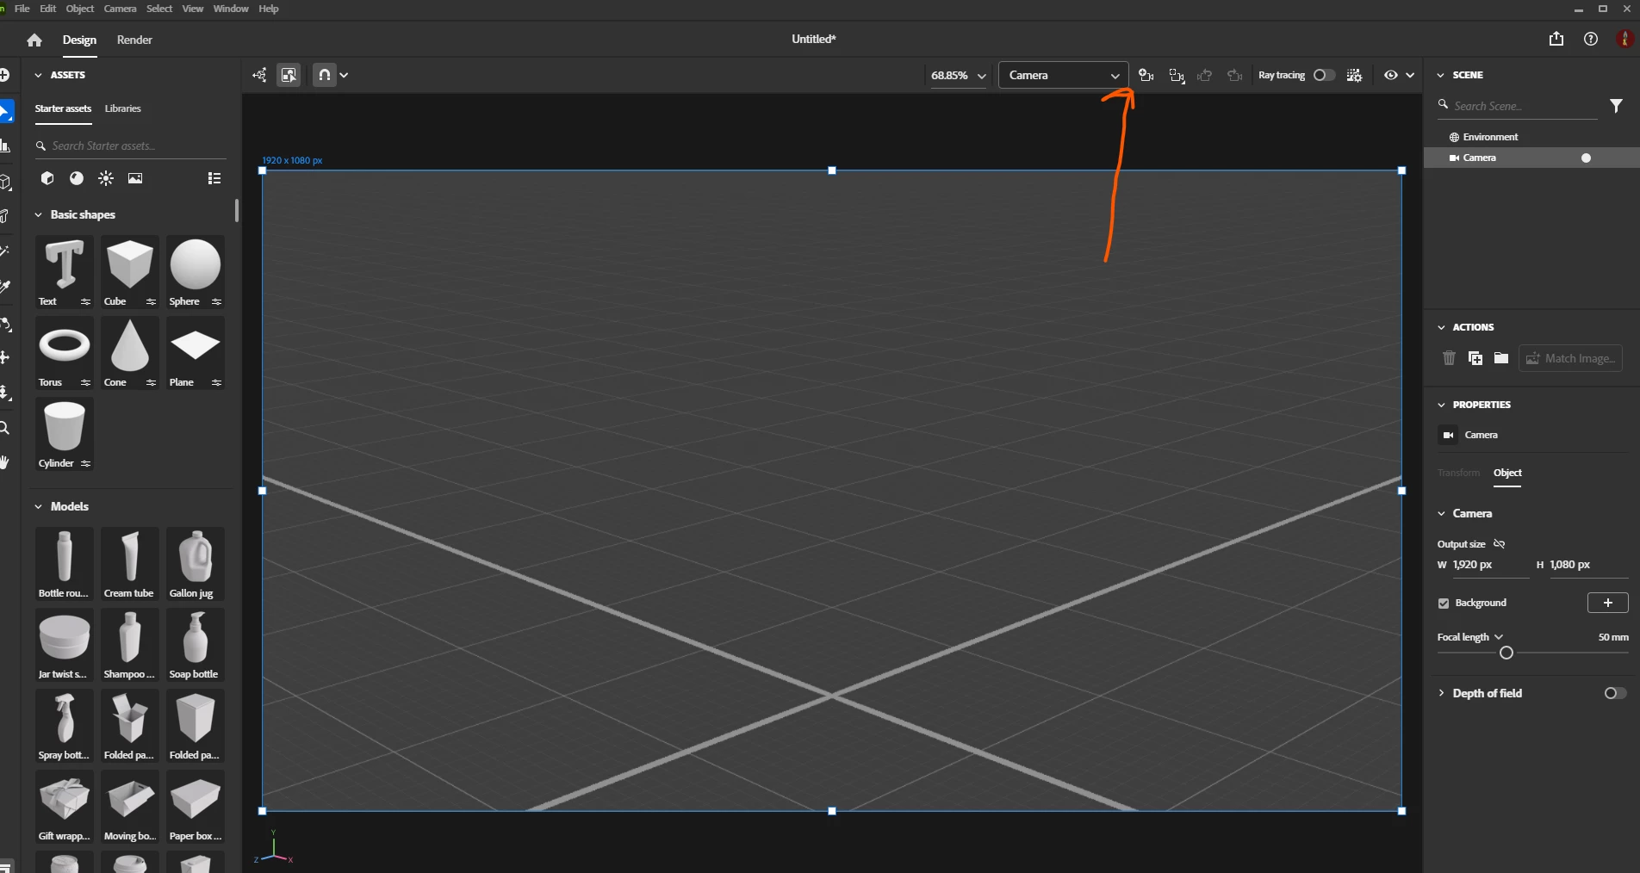Viewport: 1640px width, 873px height.
Task: Open the Object menu
Action: (80, 9)
